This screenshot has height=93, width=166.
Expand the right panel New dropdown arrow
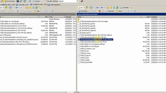(x=123, y=11)
